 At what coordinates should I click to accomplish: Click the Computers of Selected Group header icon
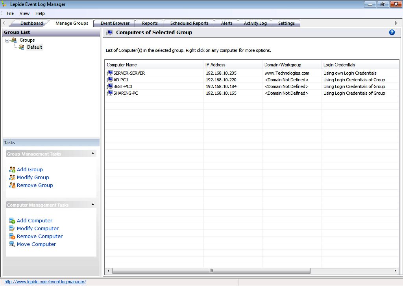109,33
